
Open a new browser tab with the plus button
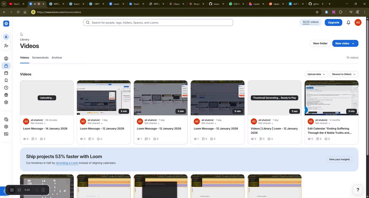click(x=330, y=4)
